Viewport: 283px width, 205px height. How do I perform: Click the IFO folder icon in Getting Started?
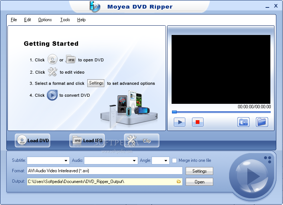click(x=71, y=59)
